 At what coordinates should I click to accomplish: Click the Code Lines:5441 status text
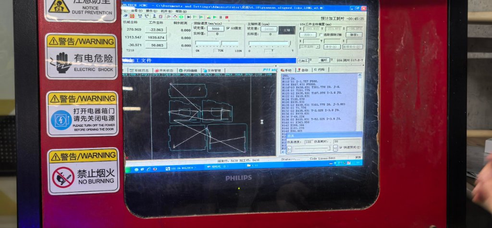322,158
